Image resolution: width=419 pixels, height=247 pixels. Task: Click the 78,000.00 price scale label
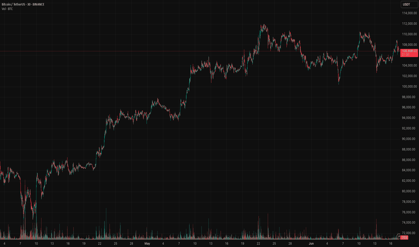[x=409, y=202]
